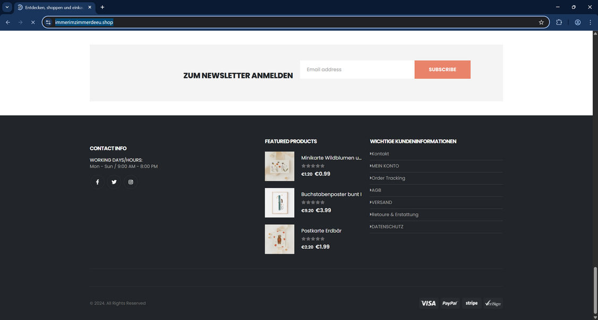This screenshot has height=320, width=598.
Task: Click the Email address field
Action: [357, 70]
